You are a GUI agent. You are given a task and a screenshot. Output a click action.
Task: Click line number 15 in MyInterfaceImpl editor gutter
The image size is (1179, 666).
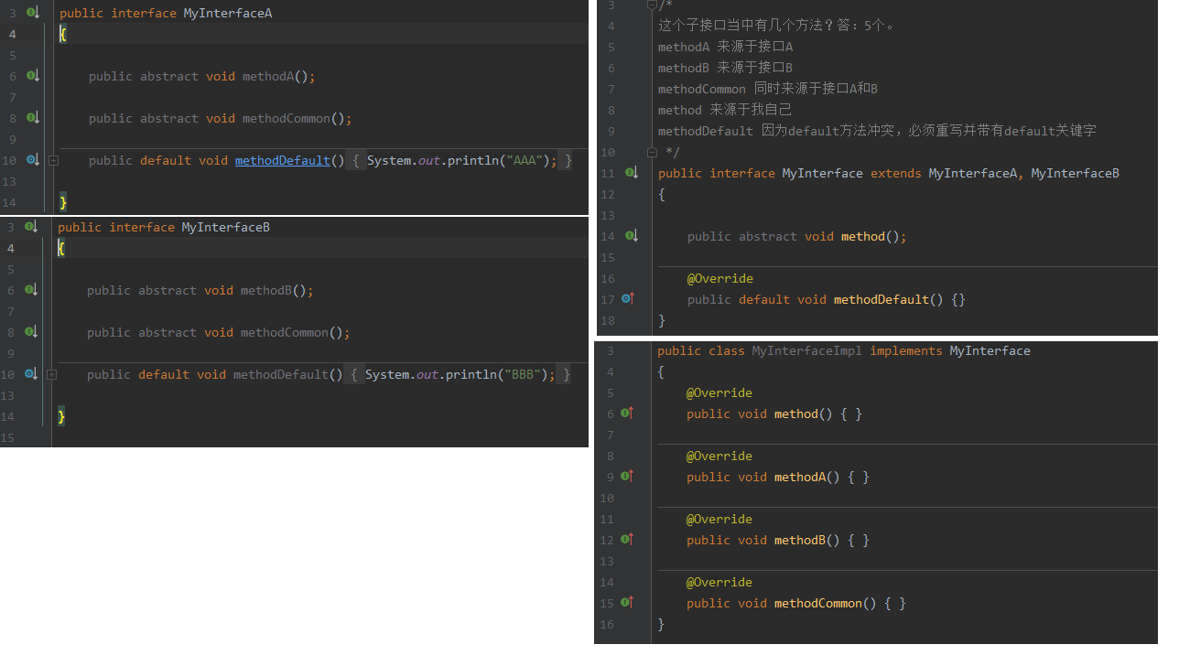607,603
